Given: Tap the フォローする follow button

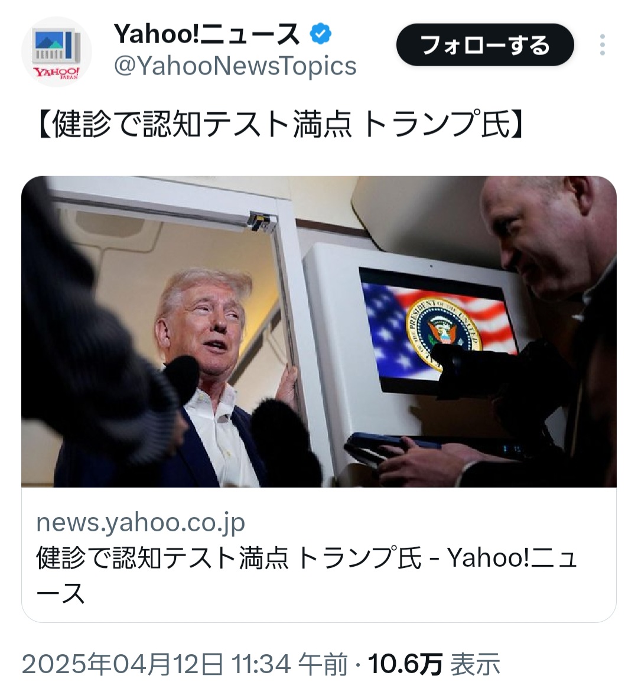Looking at the screenshot, I should tap(484, 45).
